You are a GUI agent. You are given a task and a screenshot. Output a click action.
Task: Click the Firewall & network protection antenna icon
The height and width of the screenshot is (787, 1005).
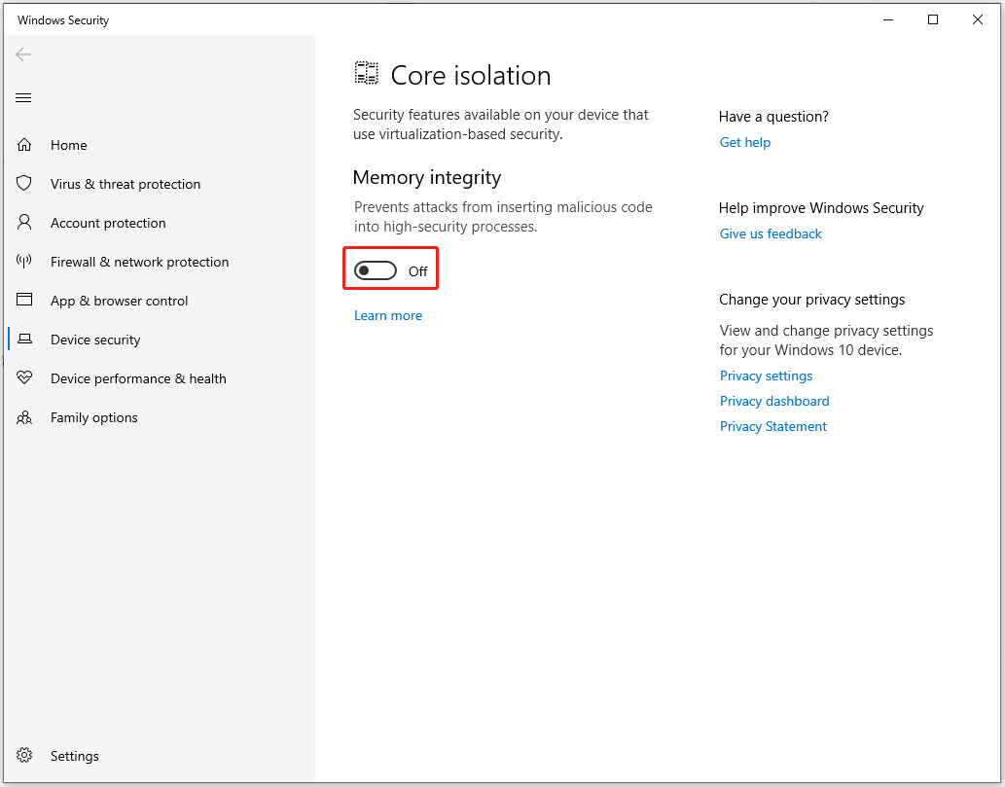click(24, 262)
